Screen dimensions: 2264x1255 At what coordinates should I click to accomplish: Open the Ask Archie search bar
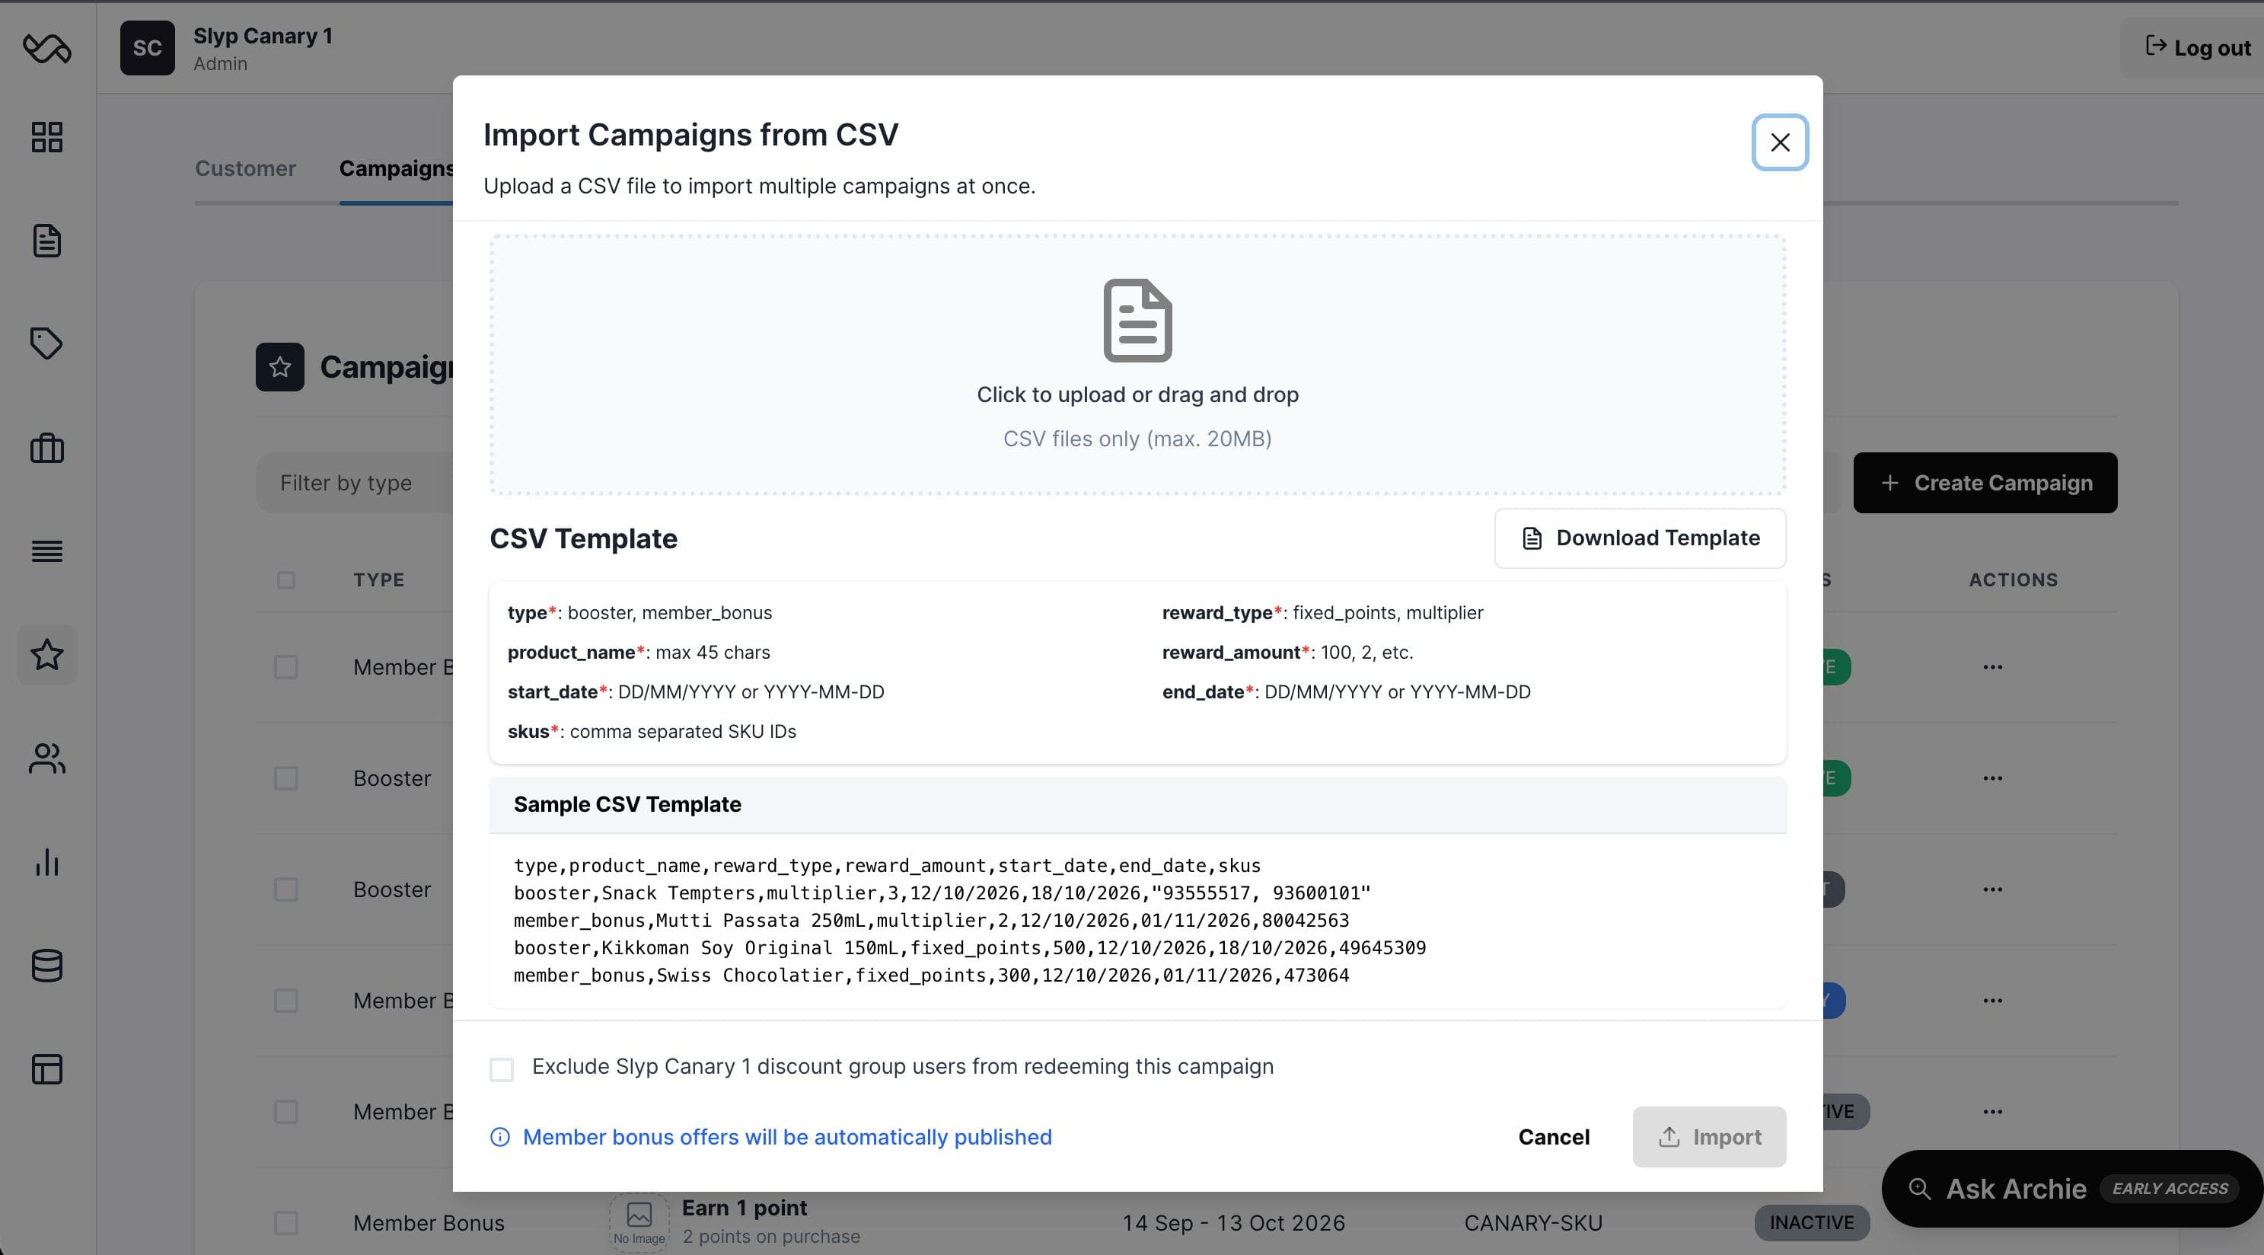[x=2071, y=1189]
